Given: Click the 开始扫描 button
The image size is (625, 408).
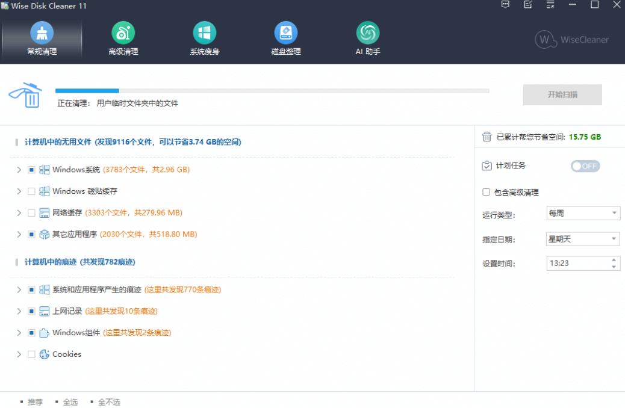Looking at the screenshot, I should coord(562,95).
